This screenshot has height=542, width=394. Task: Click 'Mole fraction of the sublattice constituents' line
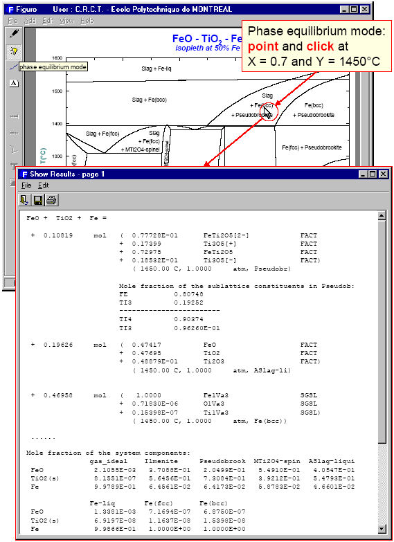[x=237, y=286]
